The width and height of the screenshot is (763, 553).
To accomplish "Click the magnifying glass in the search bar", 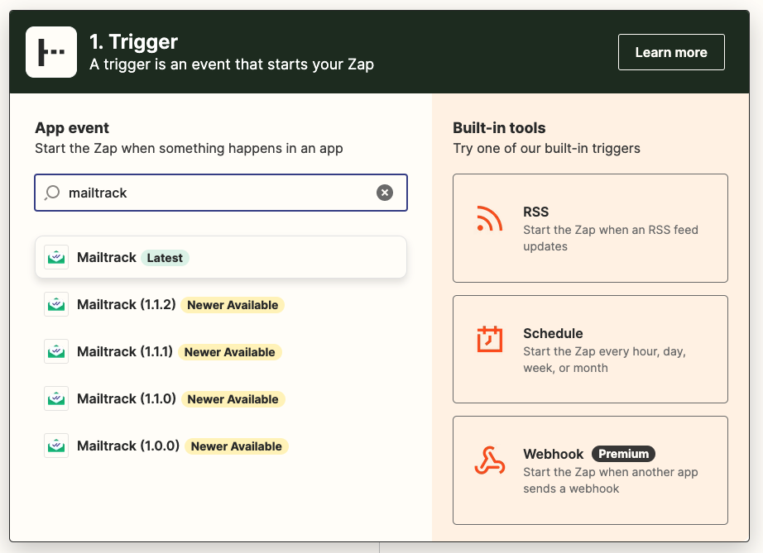I will (x=52, y=193).
